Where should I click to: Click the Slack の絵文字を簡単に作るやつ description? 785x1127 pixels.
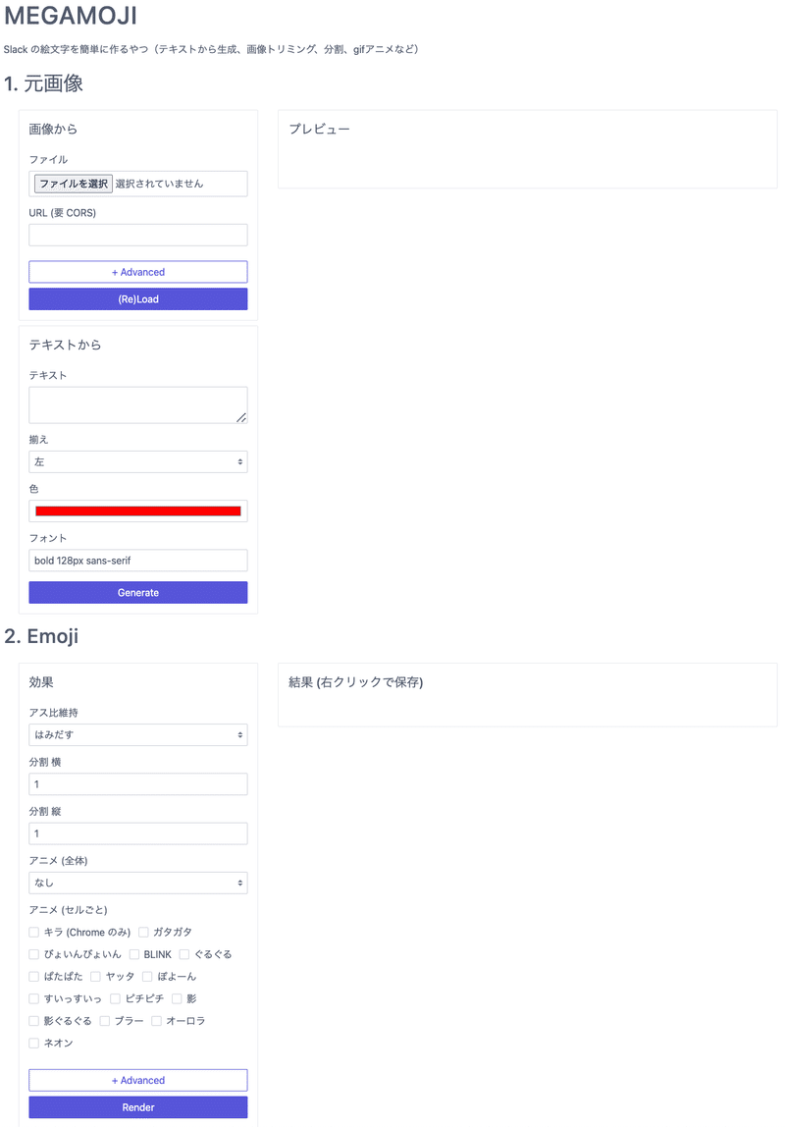click(x=211, y=50)
